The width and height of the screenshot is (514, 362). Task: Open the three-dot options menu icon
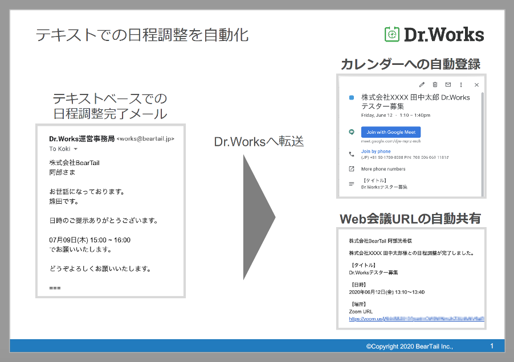pos(461,85)
